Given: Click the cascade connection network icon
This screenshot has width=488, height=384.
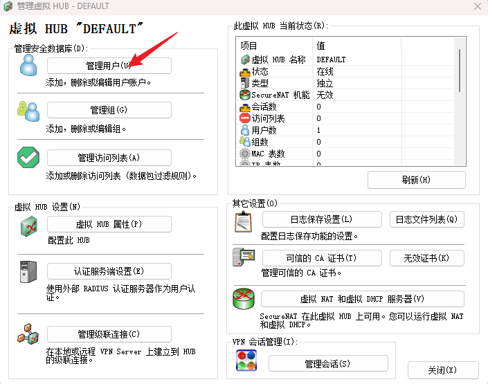Looking at the screenshot, I should [x=28, y=335].
